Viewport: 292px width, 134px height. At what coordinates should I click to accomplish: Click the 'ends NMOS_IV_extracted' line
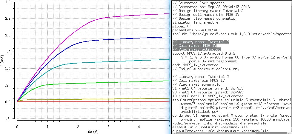point(195,65)
